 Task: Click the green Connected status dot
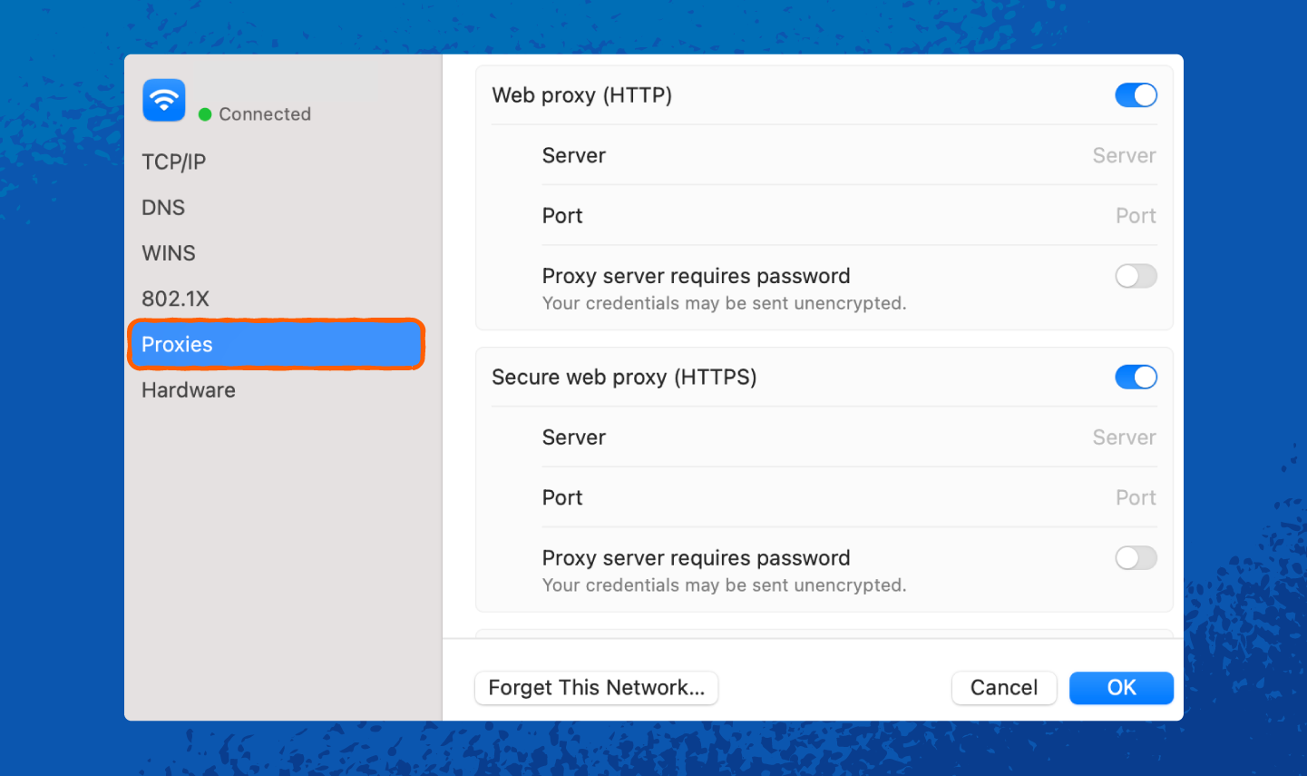pos(205,114)
